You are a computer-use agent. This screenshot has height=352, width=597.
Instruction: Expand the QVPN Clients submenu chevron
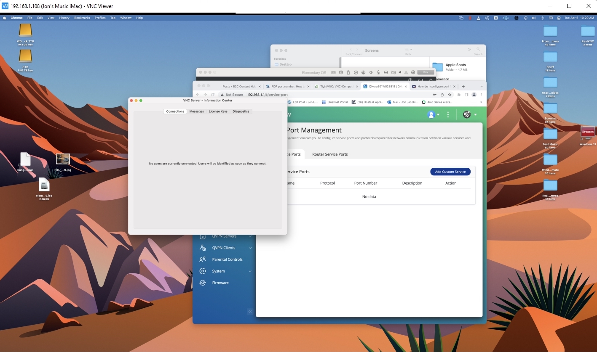pos(250,248)
